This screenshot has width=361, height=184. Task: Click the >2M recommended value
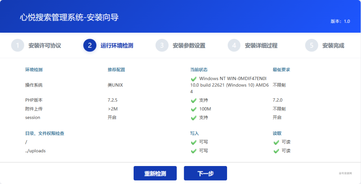[x=112, y=109]
